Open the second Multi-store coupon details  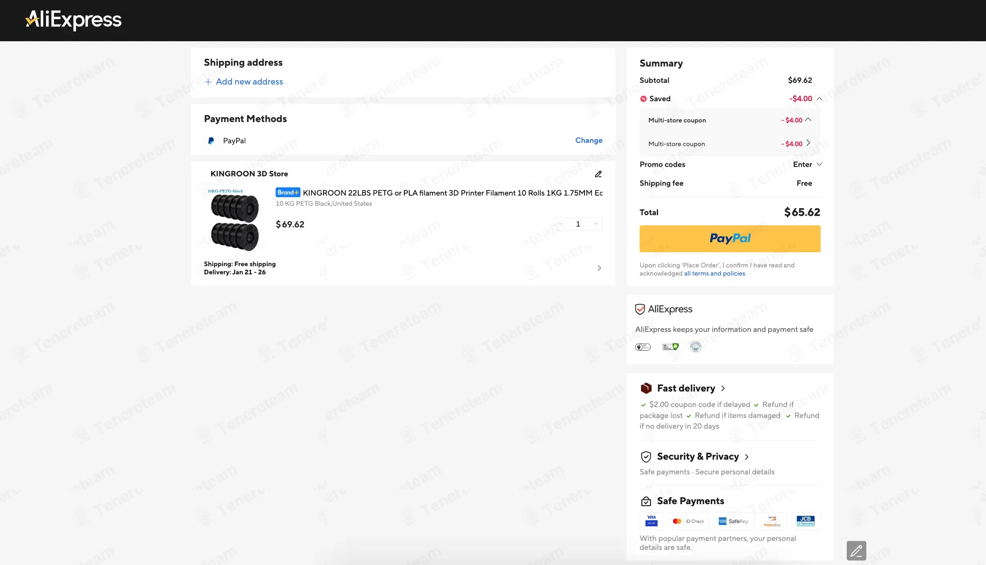pos(808,143)
